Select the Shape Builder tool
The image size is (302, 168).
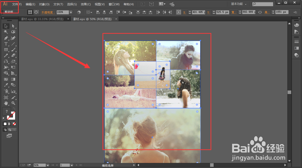coord(6,73)
